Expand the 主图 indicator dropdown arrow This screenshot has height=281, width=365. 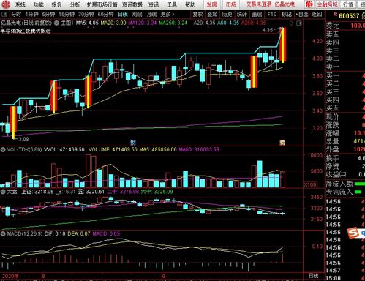(x=56, y=23)
